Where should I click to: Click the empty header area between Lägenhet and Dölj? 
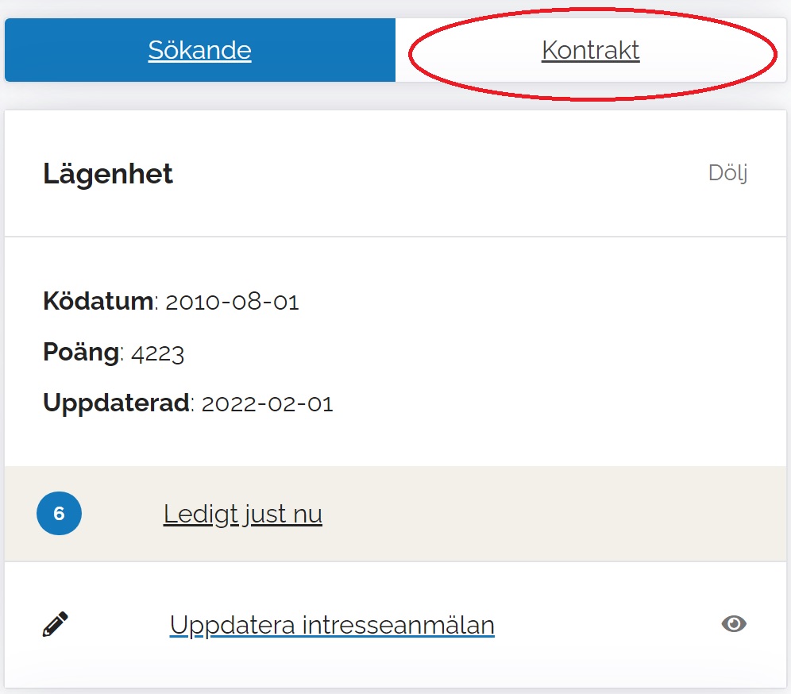point(437,174)
